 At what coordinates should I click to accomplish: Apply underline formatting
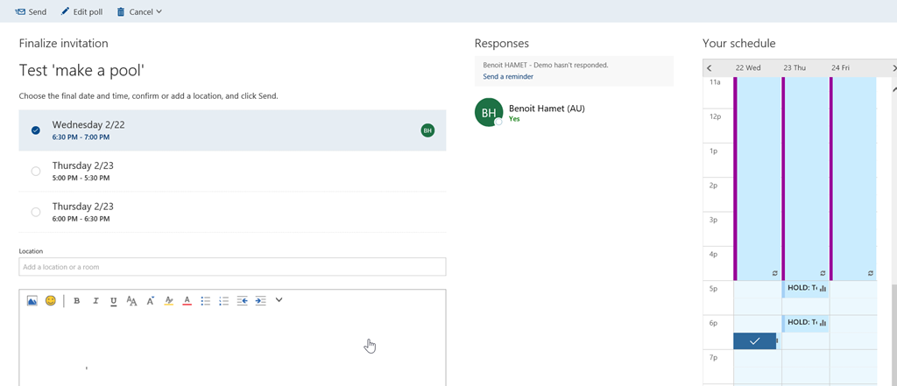114,301
